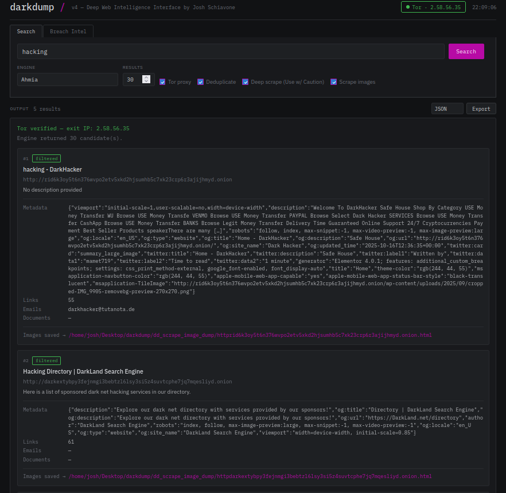This screenshot has height=493, width=506.
Task: Increase the results count with the stepper arrows
Action: coord(146,77)
